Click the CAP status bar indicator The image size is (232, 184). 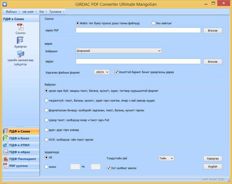(x=205, y=179)
